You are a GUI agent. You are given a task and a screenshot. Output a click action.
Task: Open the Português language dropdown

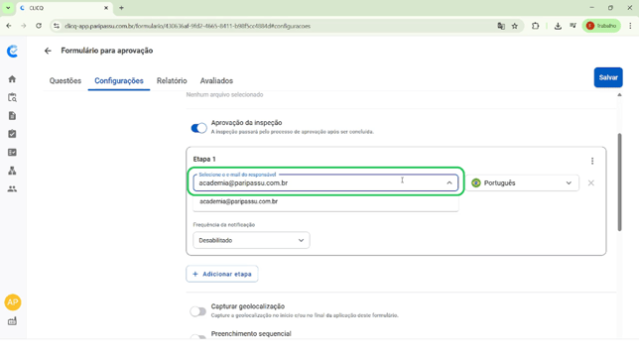523,183
